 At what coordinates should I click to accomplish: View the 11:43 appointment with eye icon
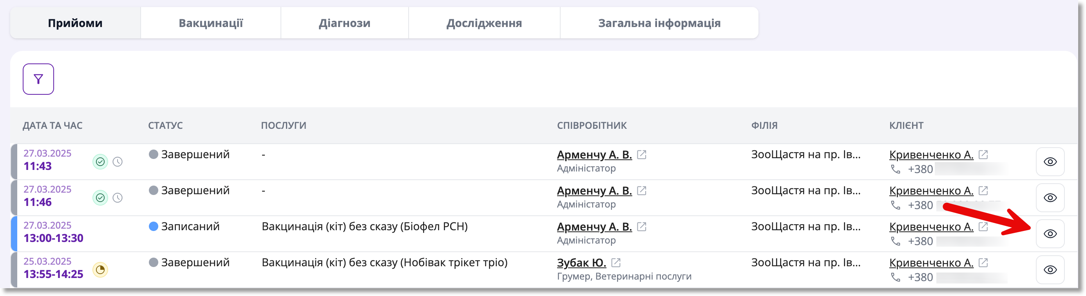1050,162
